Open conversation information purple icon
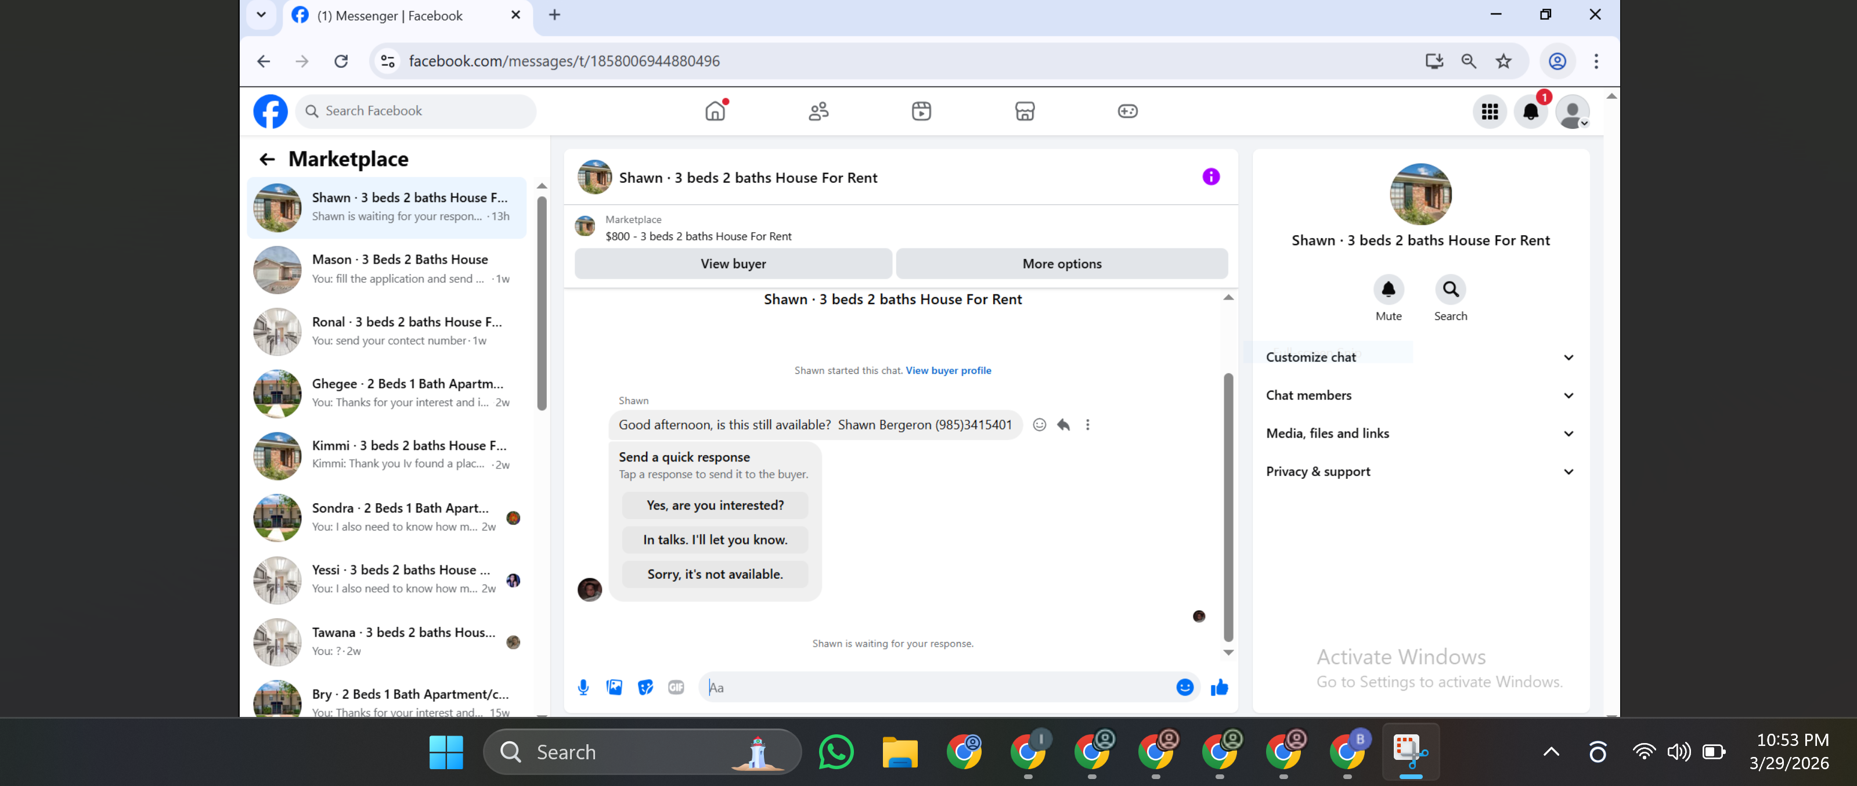The height and width of the screenshot is (786, 1857). pyautogui.click(x=1210, y=176)
